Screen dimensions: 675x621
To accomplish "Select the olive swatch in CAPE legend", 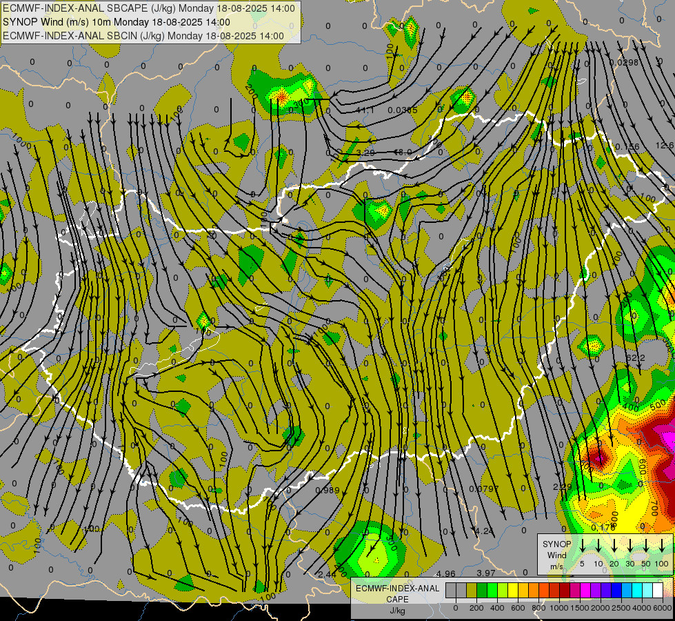I will pyautogui.click(x=472, y=590).
